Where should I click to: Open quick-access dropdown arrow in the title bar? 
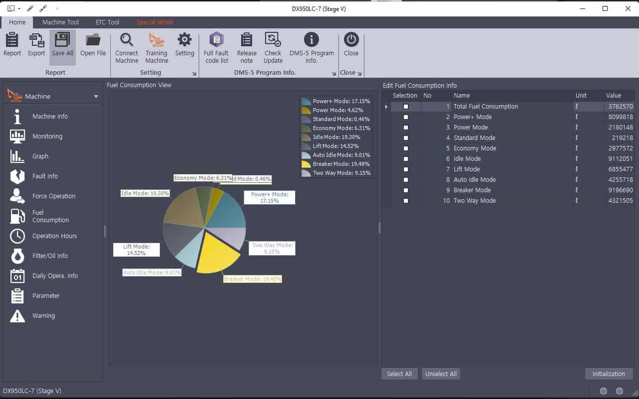(x=19, y=8)
